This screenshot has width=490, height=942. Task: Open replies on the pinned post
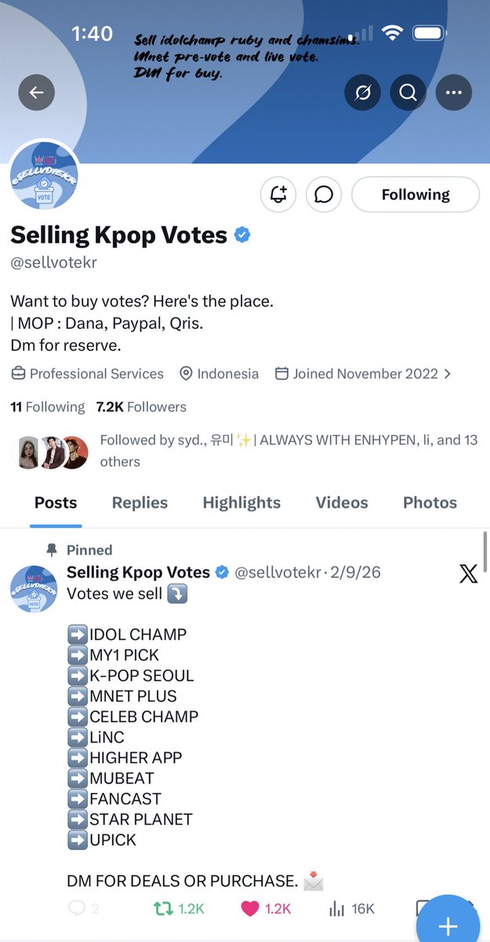tap(77, 908)
